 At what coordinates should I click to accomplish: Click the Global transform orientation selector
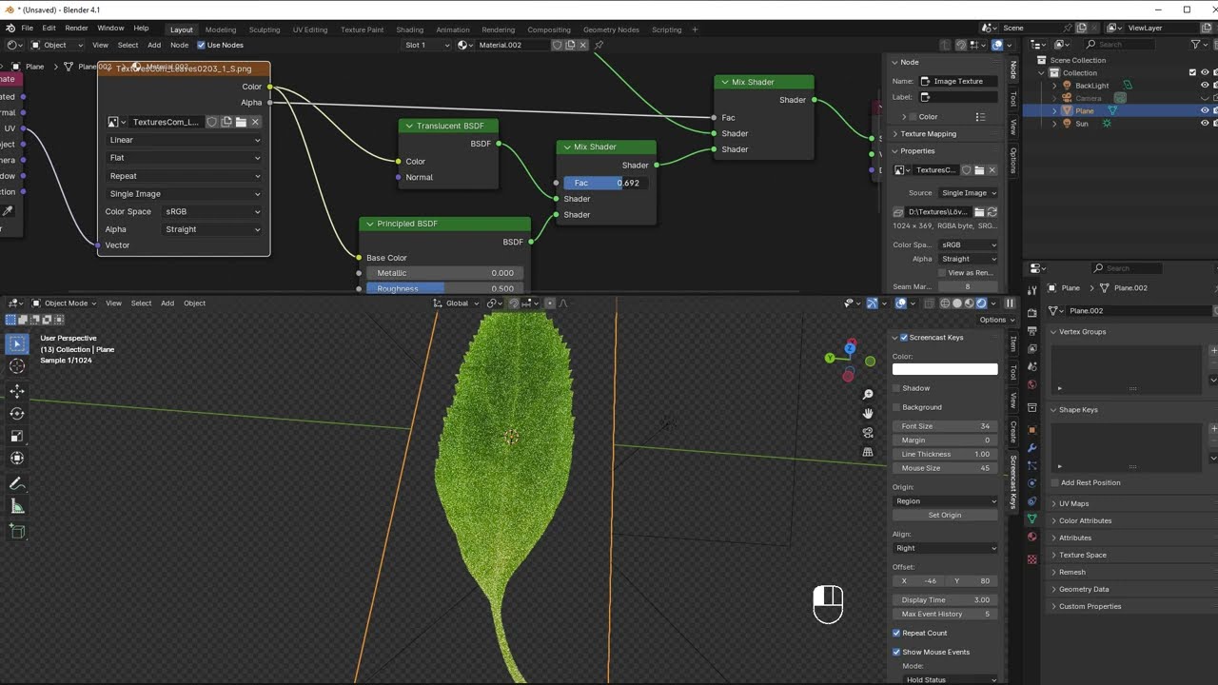tap(458, 303)
